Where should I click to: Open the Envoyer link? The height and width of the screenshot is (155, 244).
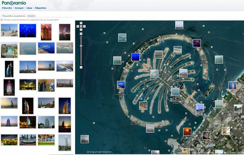[x=19, y=8]
